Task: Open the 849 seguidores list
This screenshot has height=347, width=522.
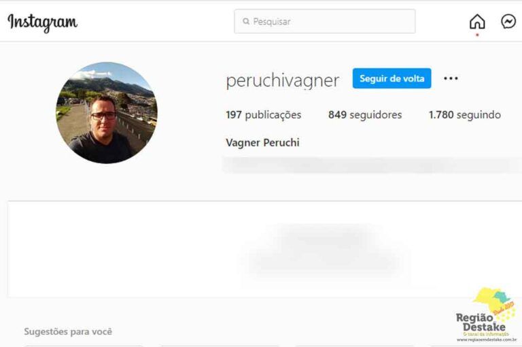Action: 365,115
